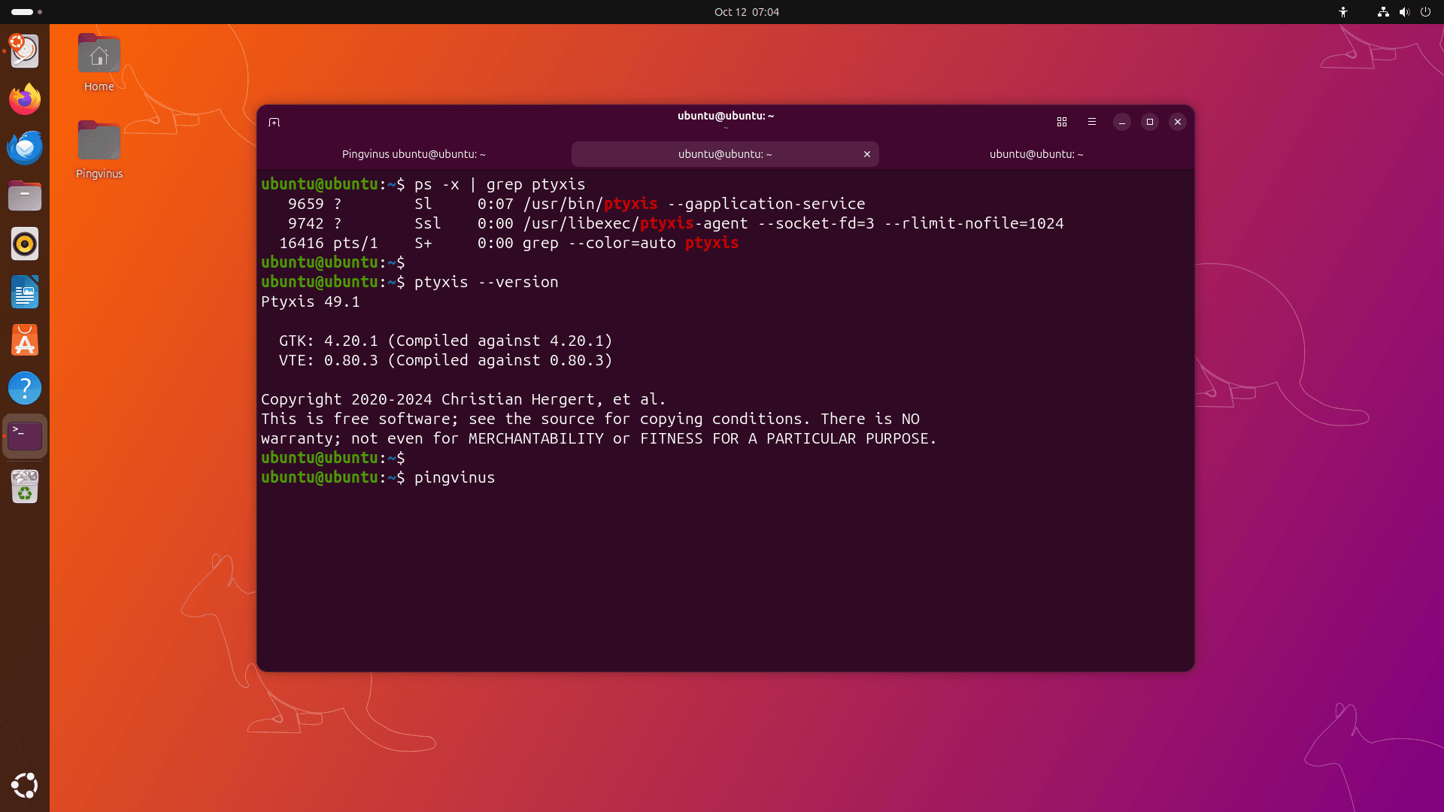Open the Files manager in dock

tap(25, 196)
